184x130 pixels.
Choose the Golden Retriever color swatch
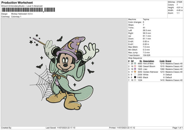pyautogui.click(x=135, y=71)
